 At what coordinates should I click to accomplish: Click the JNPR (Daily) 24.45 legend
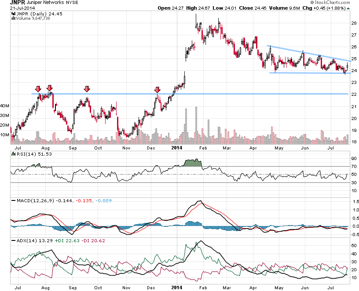point(39,14)
